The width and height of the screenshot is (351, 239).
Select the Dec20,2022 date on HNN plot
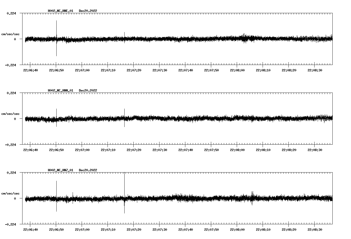click(88, 91)
